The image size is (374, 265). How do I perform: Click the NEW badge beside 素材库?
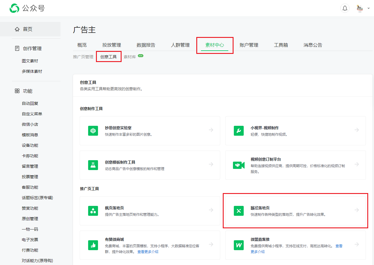140,55
